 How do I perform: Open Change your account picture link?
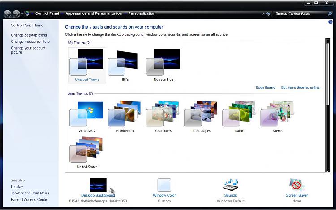coord(28,50)
